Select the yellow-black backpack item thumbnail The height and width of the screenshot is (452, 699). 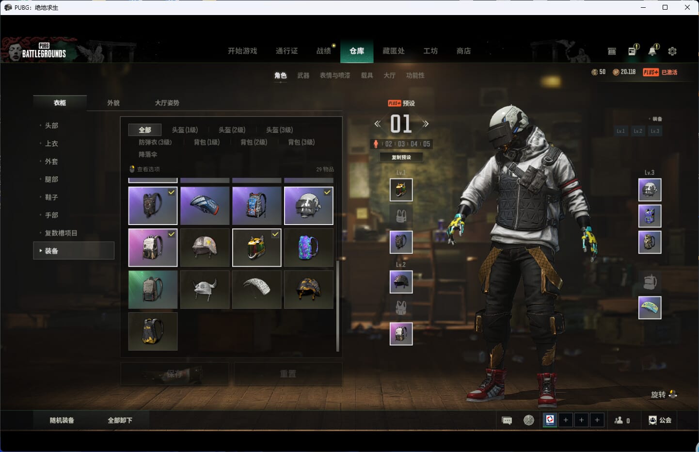153,331
